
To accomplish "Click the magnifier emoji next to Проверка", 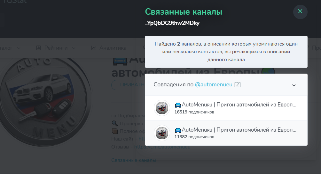I will 115,123.
